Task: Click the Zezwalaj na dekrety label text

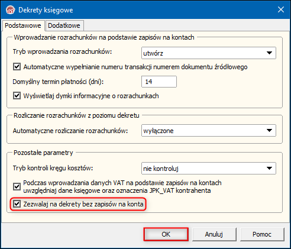Action: tap(83, 204)
